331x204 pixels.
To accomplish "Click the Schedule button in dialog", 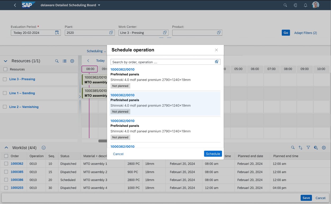I will click(213, 154).
